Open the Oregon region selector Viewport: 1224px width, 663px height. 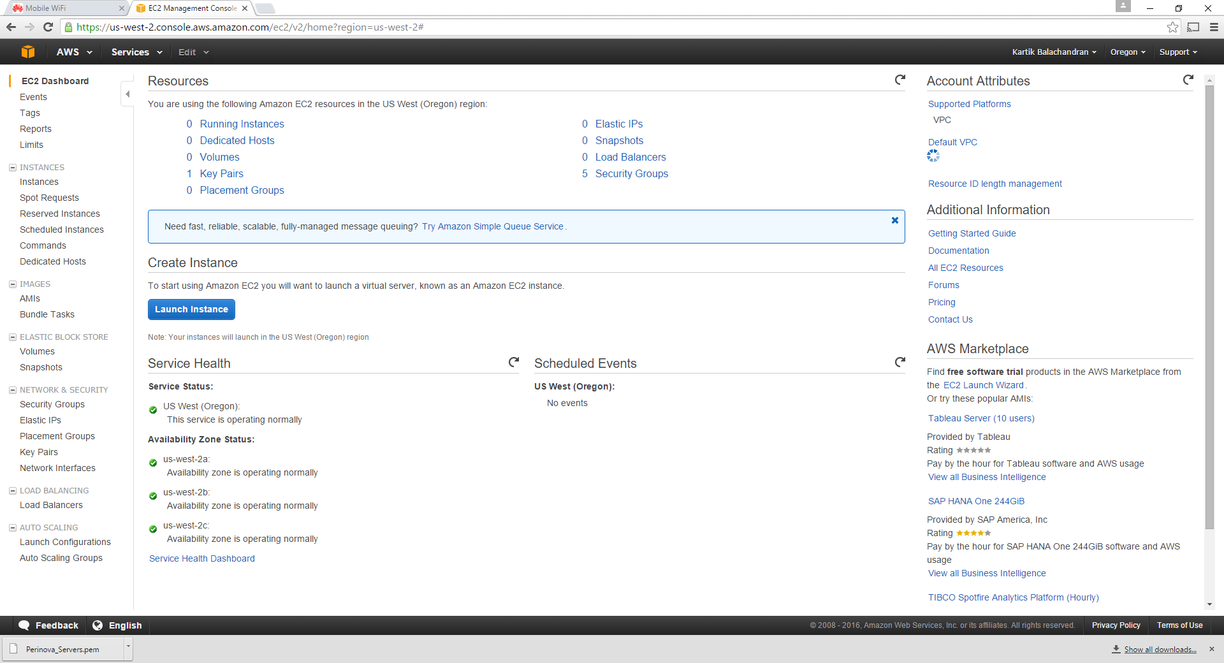[x=1128, y=52]
